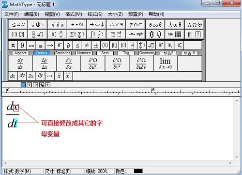Open the 样式(S) menu
242x175 pixels.
click(x=95, y=14)
